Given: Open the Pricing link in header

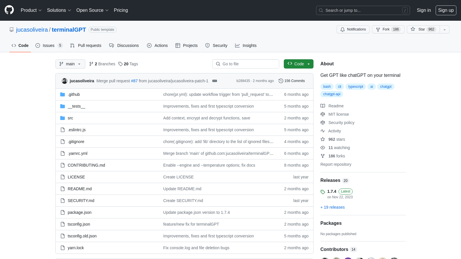Looking at the screenshot, I should pyautogui.click(x=121, y=10).
